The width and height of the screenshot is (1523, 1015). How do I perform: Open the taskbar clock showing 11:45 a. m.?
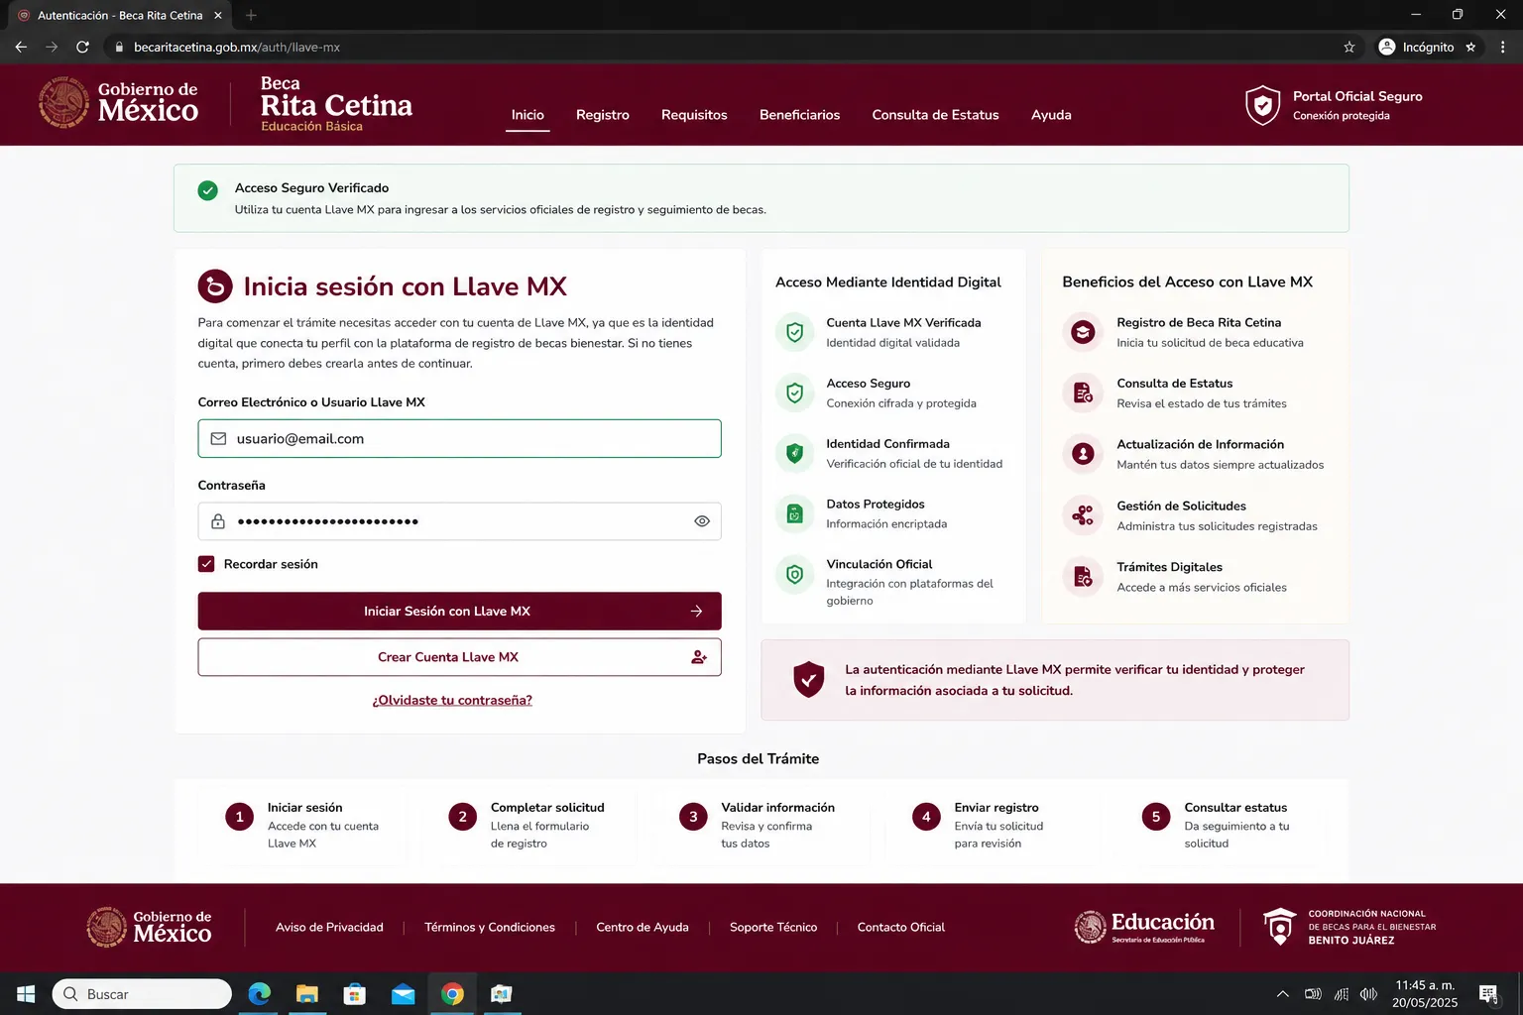click(1425, 994)
